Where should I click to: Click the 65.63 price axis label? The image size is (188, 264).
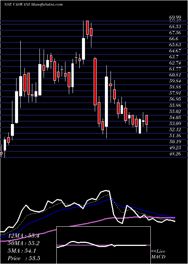(175, 45)
